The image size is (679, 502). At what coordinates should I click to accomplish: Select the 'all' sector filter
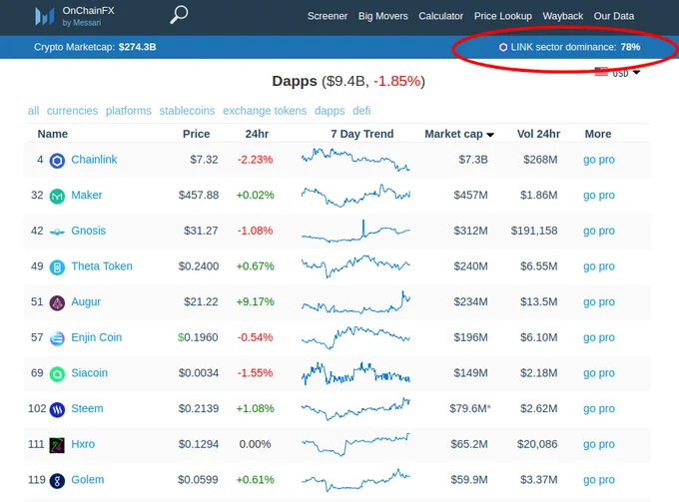pyautogui.click(x=33, y=111)
